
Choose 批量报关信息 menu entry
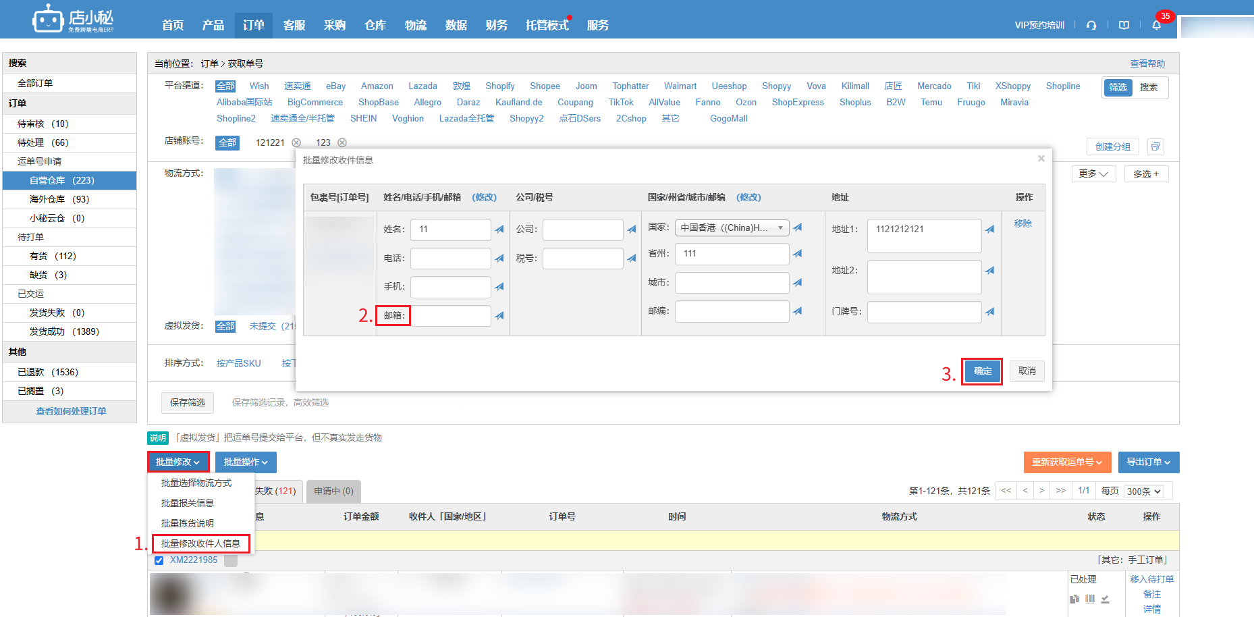point(188,503)
